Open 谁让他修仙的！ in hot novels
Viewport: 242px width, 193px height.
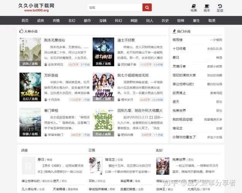(183, 84)
